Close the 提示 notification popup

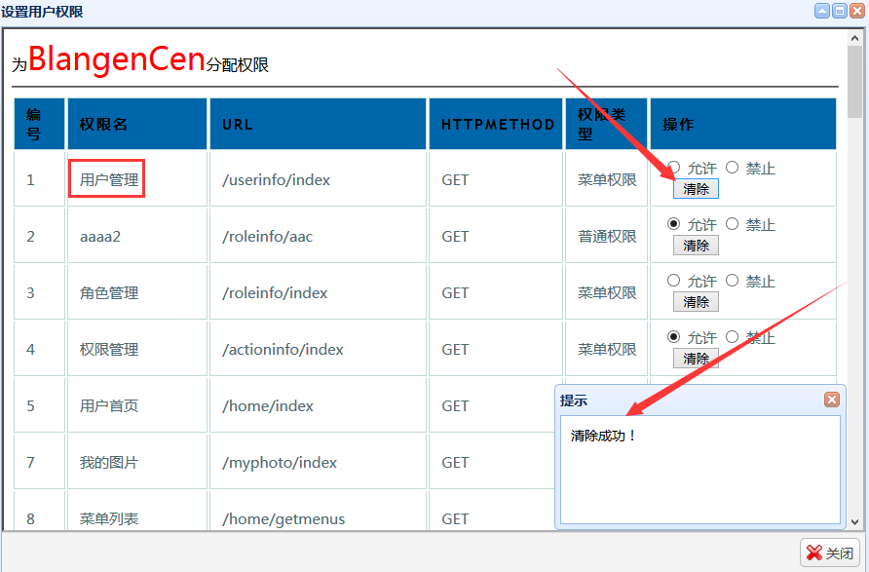tap(831, 400)
